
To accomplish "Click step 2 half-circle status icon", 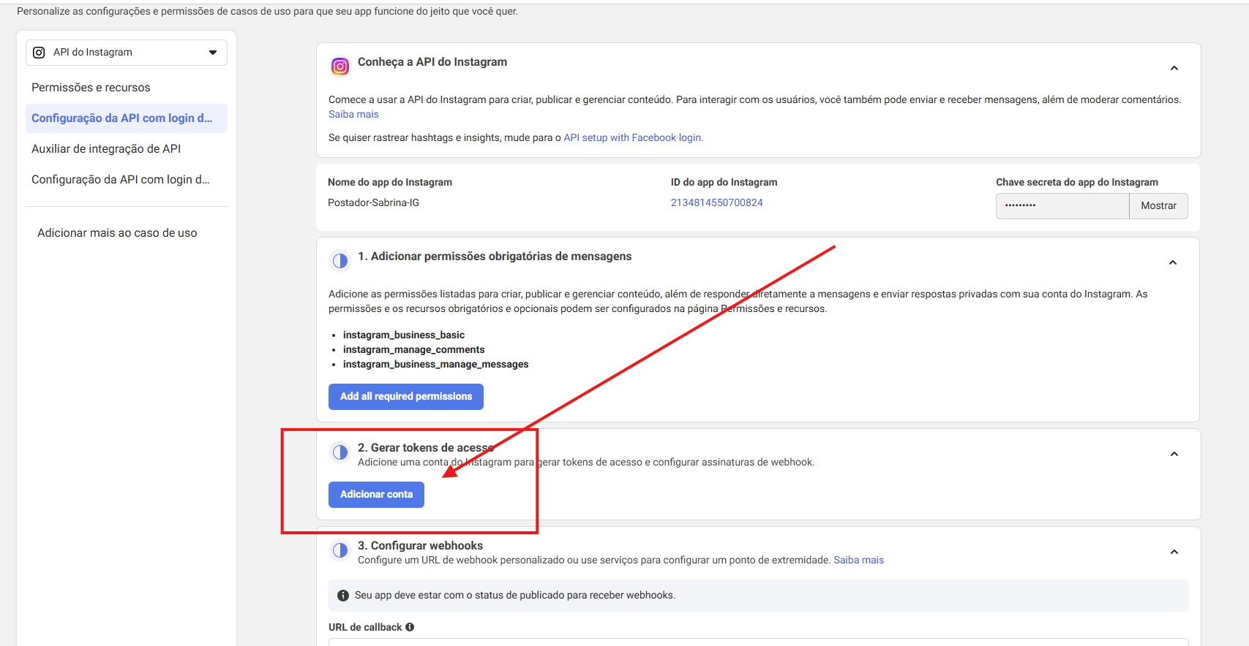I will [x=340, y=452].
